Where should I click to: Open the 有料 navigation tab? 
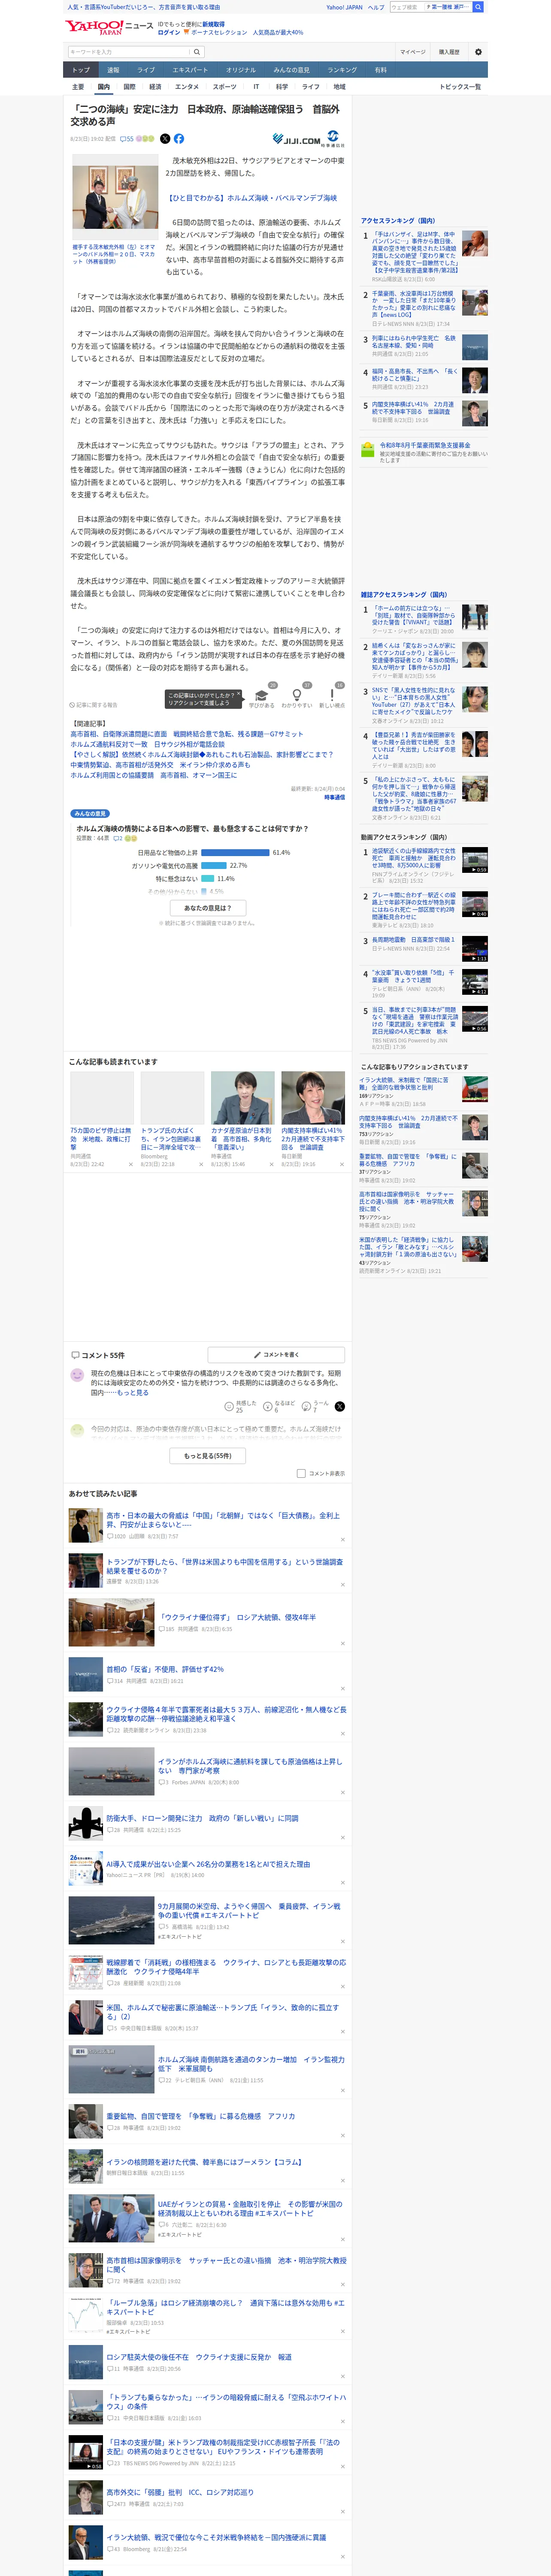pos(380,70)
